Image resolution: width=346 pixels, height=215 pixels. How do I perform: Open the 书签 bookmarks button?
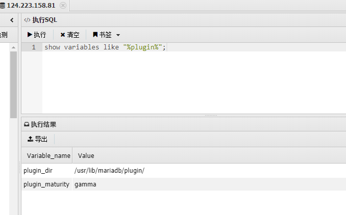(x=102, y=35)
